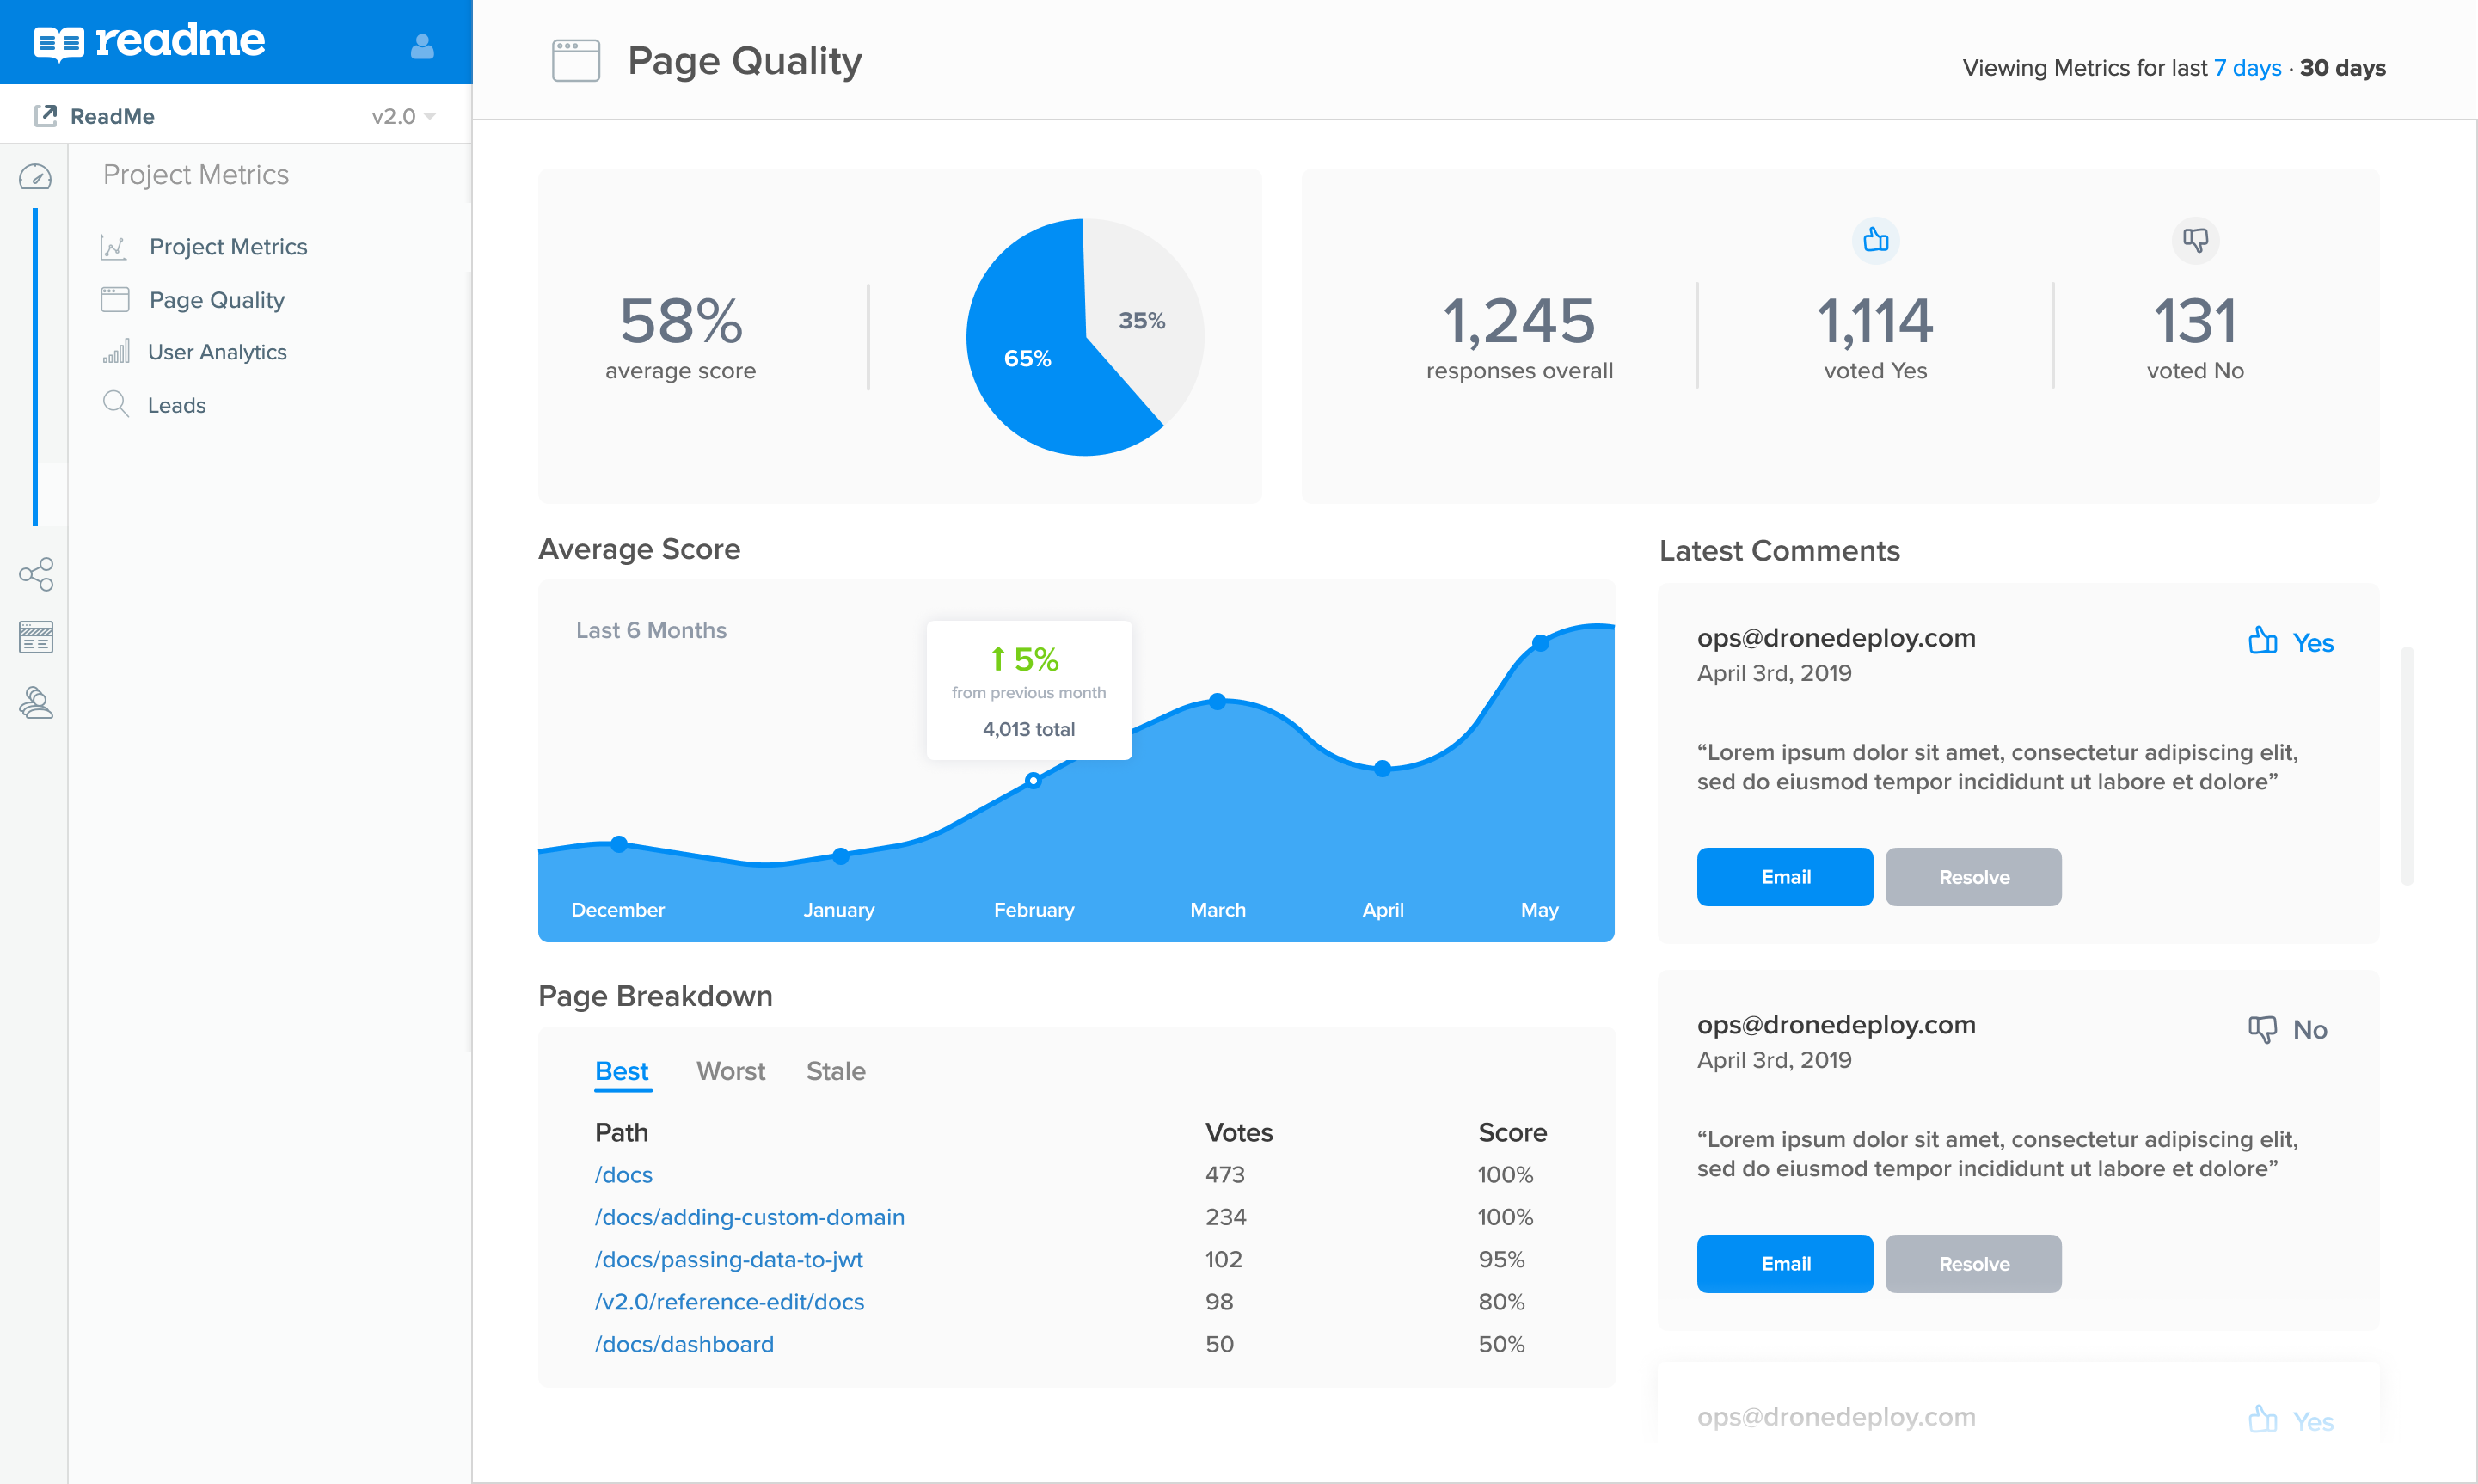
Task: Open the dashboard gauge sidebar icon
Action: [36, 177]
